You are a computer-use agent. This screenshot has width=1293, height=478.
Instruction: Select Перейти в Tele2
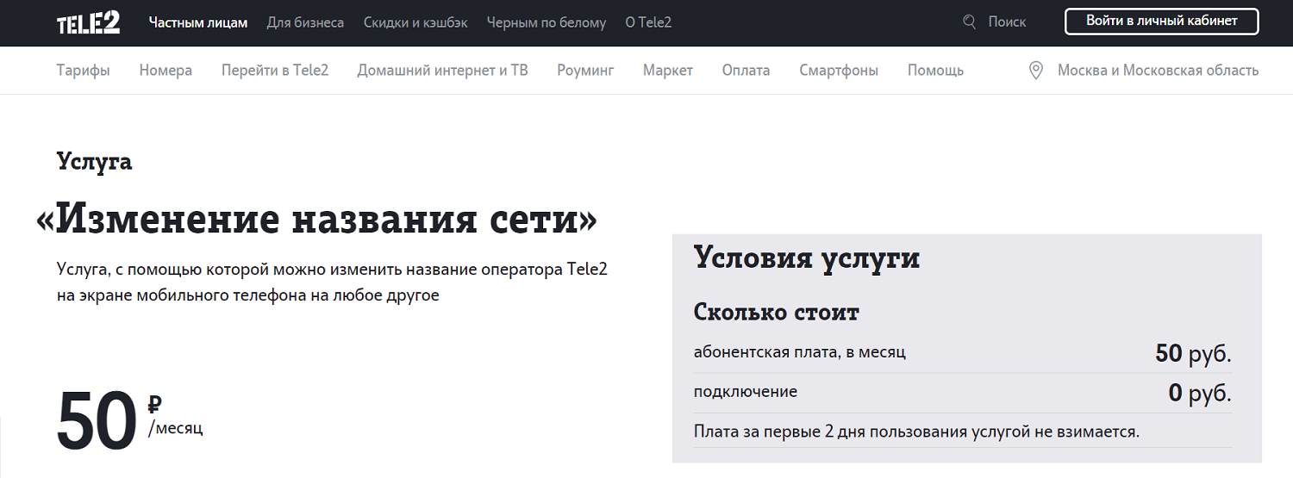tap(275, 71)
